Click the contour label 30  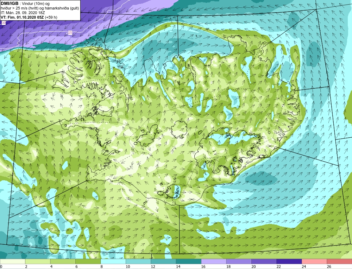coord(4,23)
